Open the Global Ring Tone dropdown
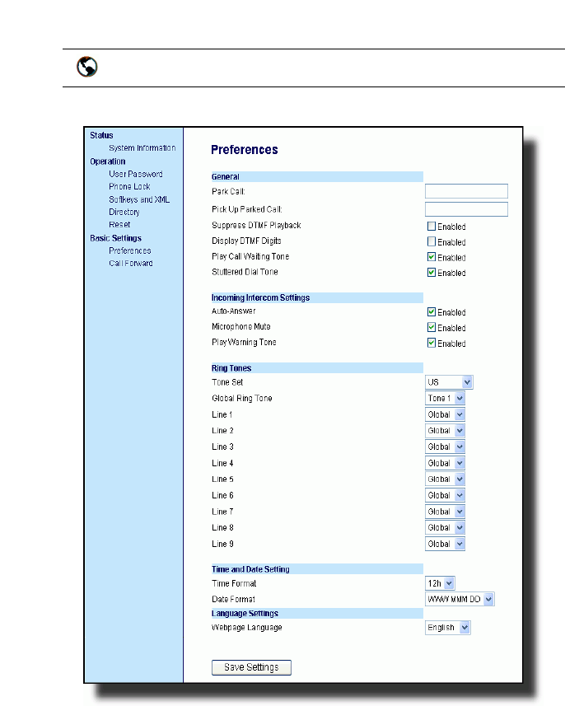565x706 pixels. [445, 398]
